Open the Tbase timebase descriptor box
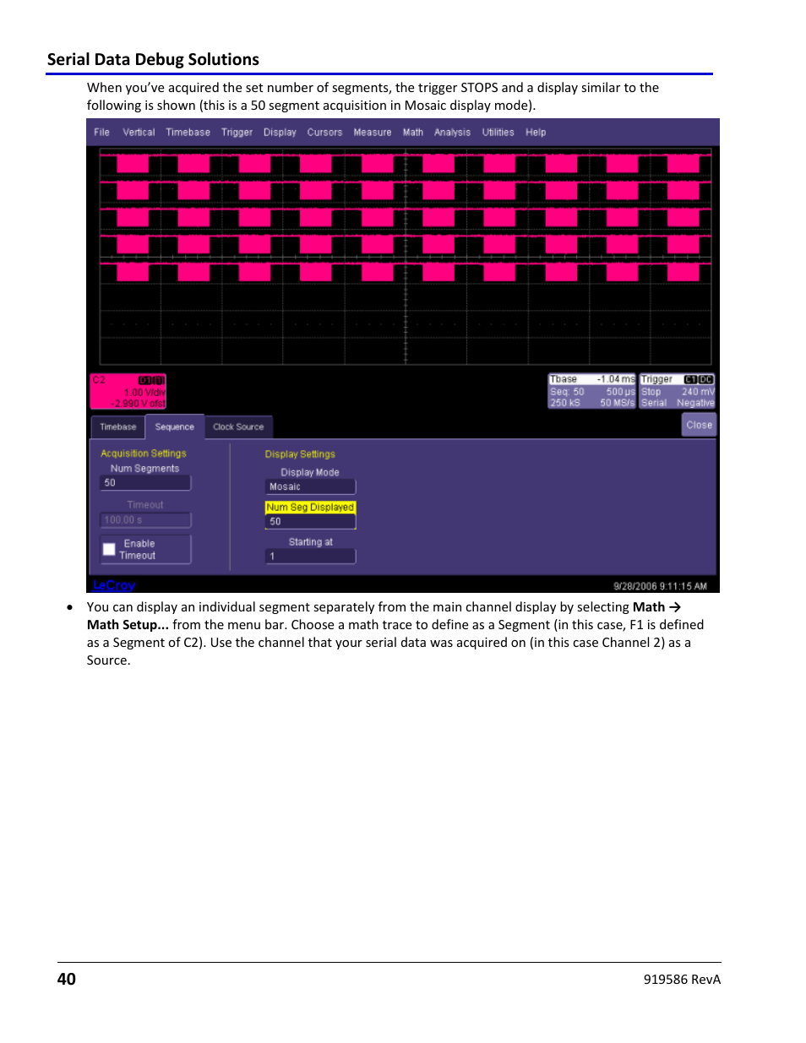Image resolution: width=806 pixels, height=1043 pixels. [x=591, y=392]
